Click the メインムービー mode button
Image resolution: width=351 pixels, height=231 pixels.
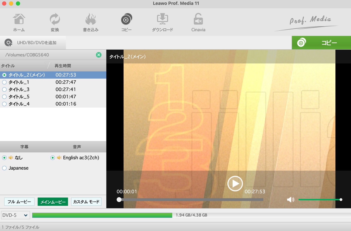[53, 202]
